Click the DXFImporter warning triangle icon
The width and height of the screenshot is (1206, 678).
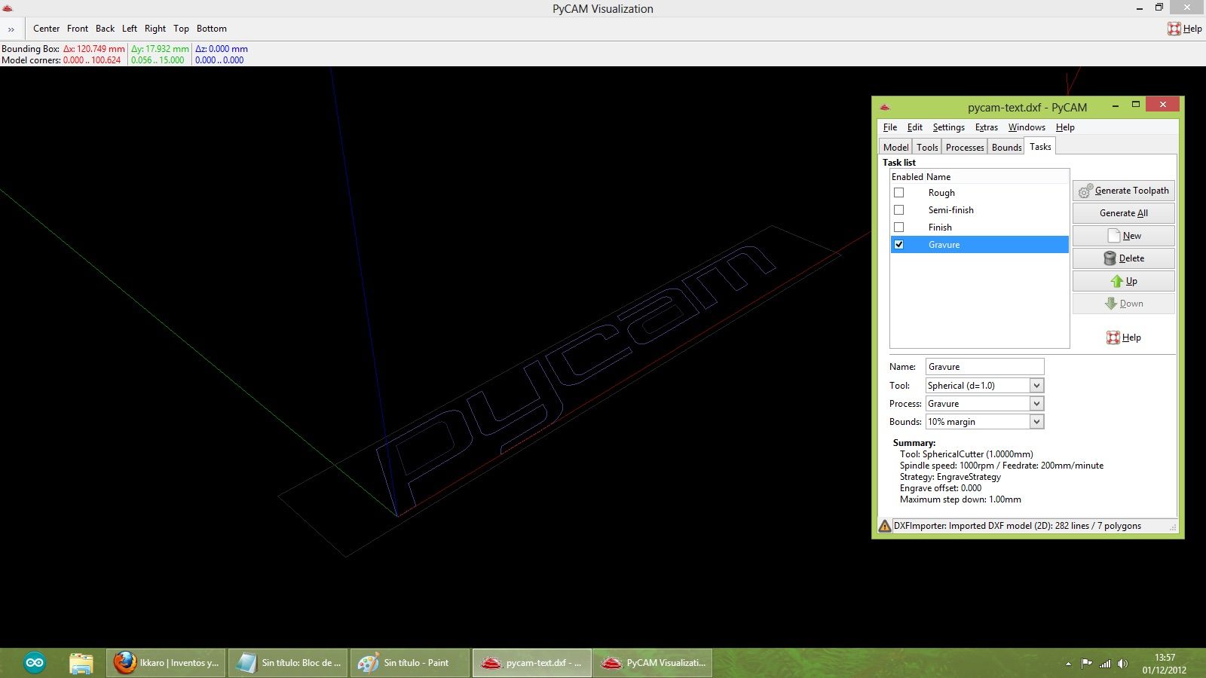tap(883, 525)
